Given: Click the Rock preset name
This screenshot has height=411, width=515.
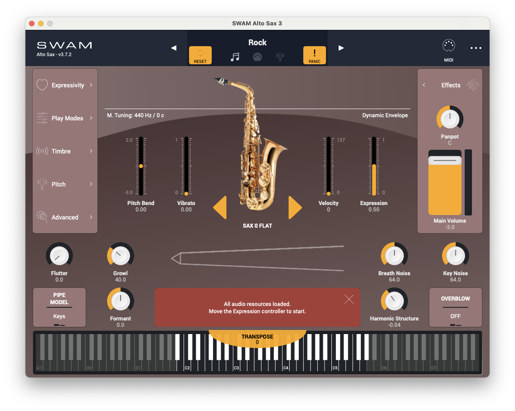Looking at the screenshot, I should 257,43.
